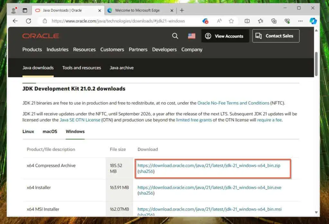
Task: Select the Linux downloads tab
Action: [x=28, y=132]
